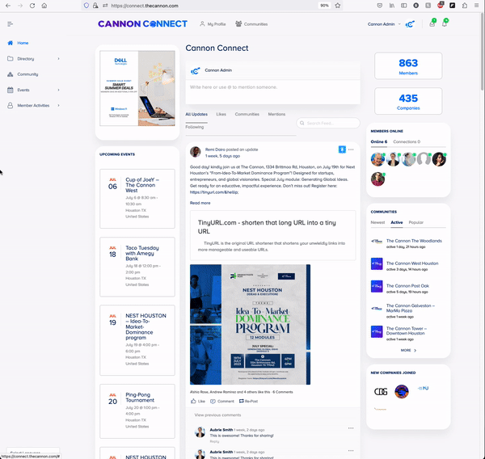Re-Post the Idea-To-Market update
The height and width of the screenshot is (459, 485).
pyautogui.click(x=249, y=401)
